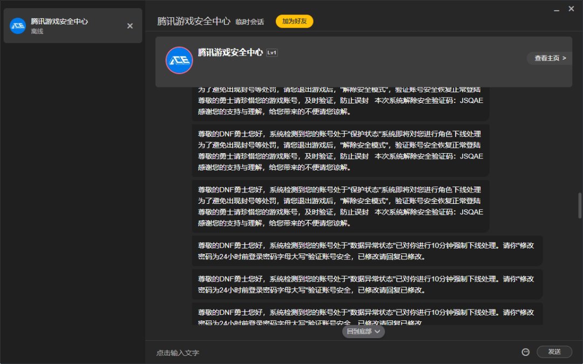Screen dimensions: 583x364
Task: Close the 腾讯游戏安全中心 conversation in the sidebar
Action: tap(130, 26)
